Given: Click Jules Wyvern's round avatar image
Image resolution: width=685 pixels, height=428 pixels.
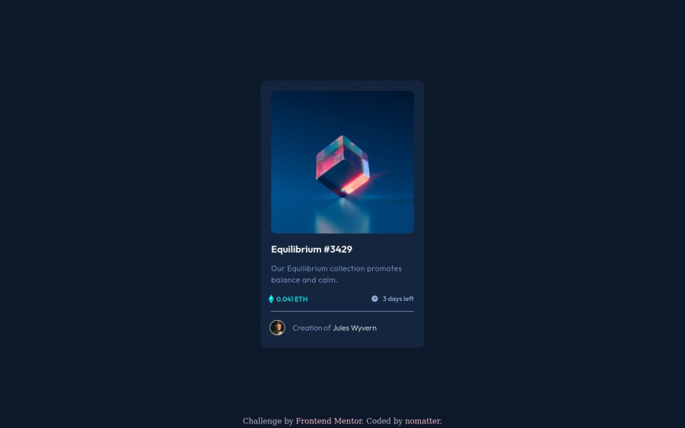Looking at the screenshot, I should [277, 328].
